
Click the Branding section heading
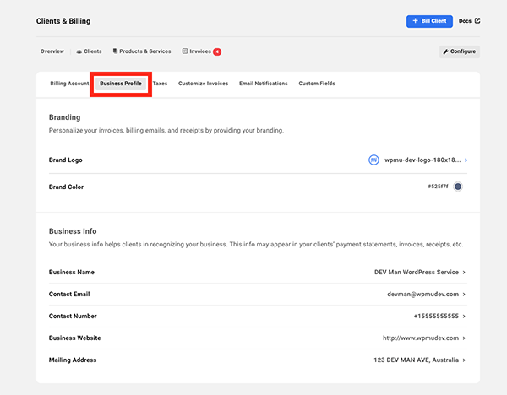(x=65, y=117)
